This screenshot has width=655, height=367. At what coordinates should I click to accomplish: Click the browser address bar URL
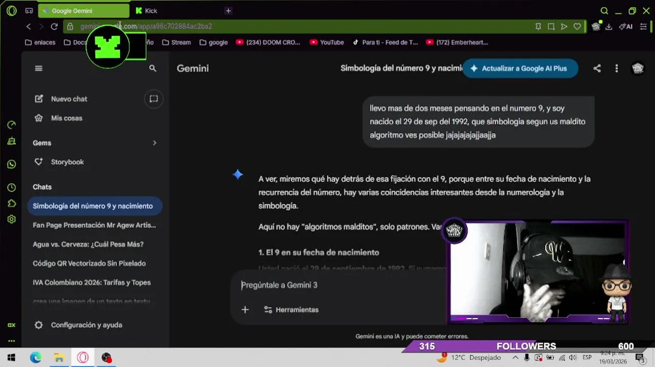pos(146,27)
